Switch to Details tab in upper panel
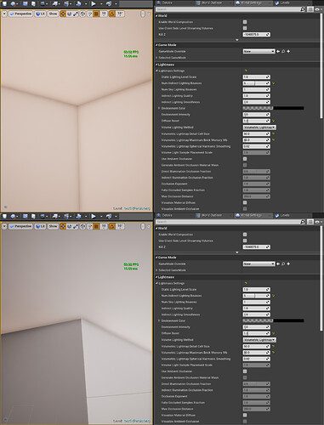Screen dimensions: 324x425 click(164, 3)
